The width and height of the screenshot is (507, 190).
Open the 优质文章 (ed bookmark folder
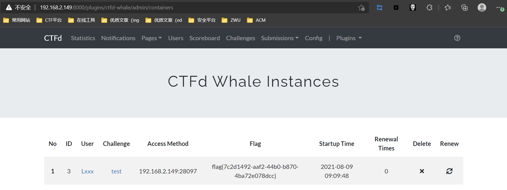click(x=164, y=20)
